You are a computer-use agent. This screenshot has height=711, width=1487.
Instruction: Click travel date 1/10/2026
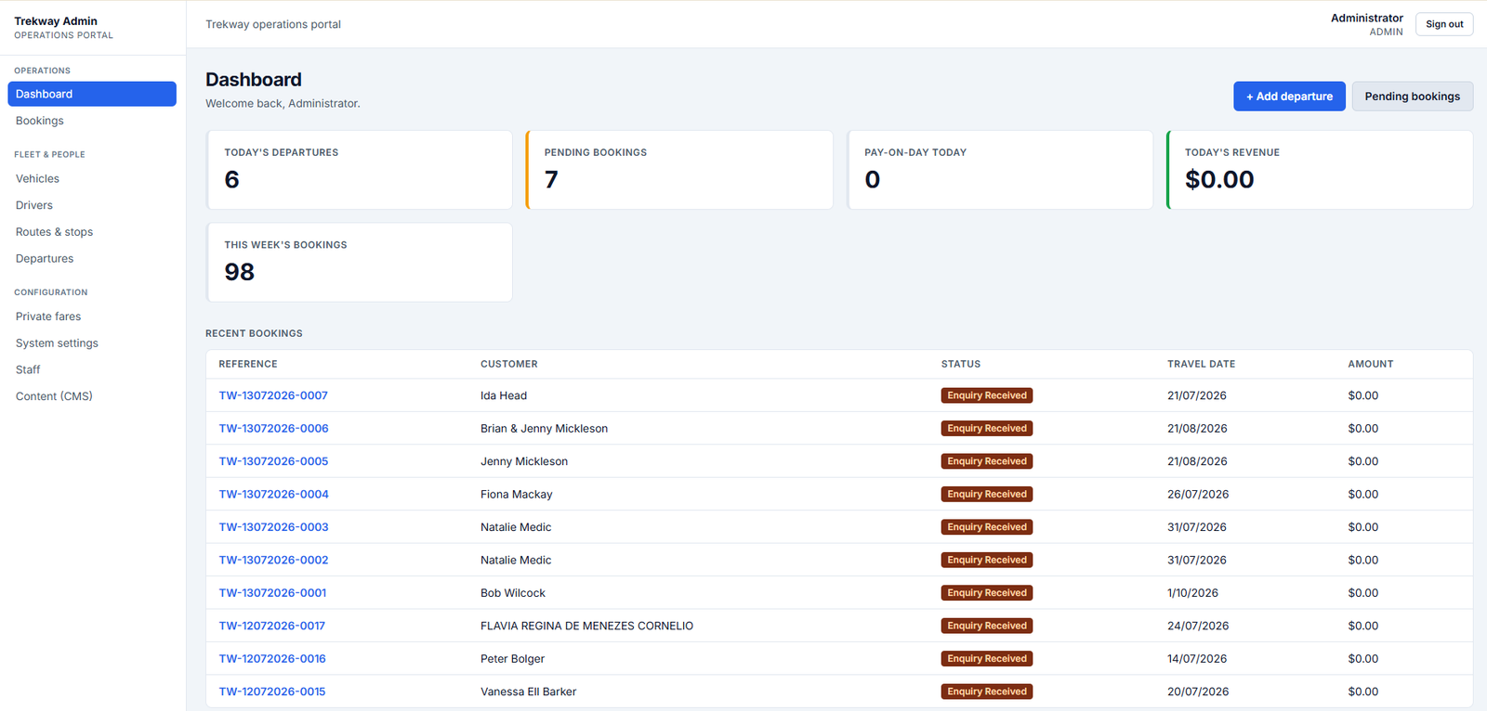(x=1192, y=593)
